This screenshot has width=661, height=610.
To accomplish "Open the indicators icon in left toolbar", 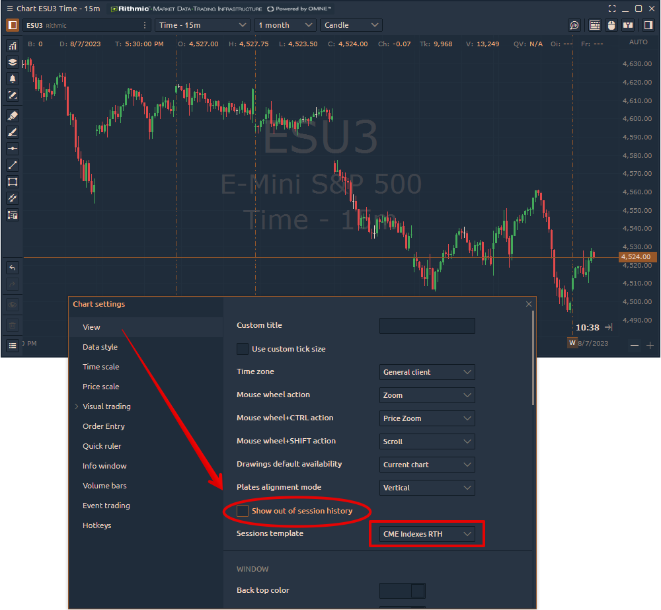I will (x=13, y=46).
